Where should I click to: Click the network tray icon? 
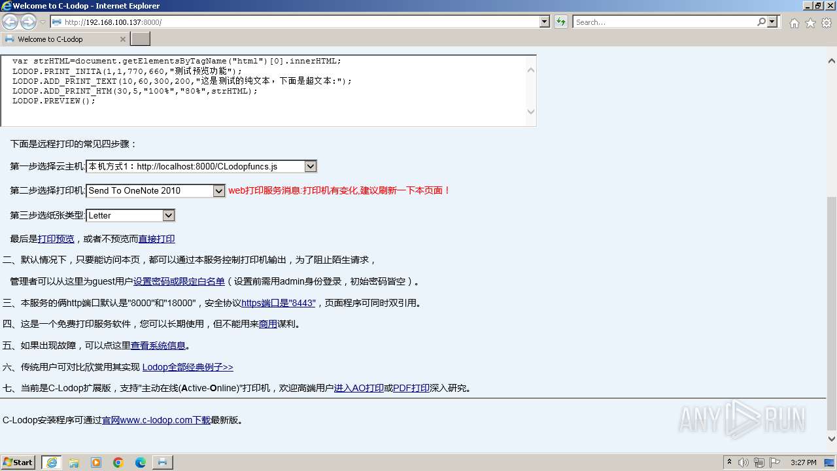759,462
